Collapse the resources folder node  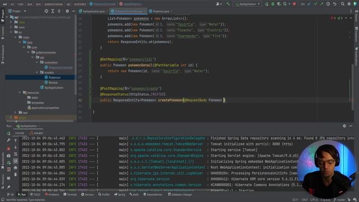[20, 93]
